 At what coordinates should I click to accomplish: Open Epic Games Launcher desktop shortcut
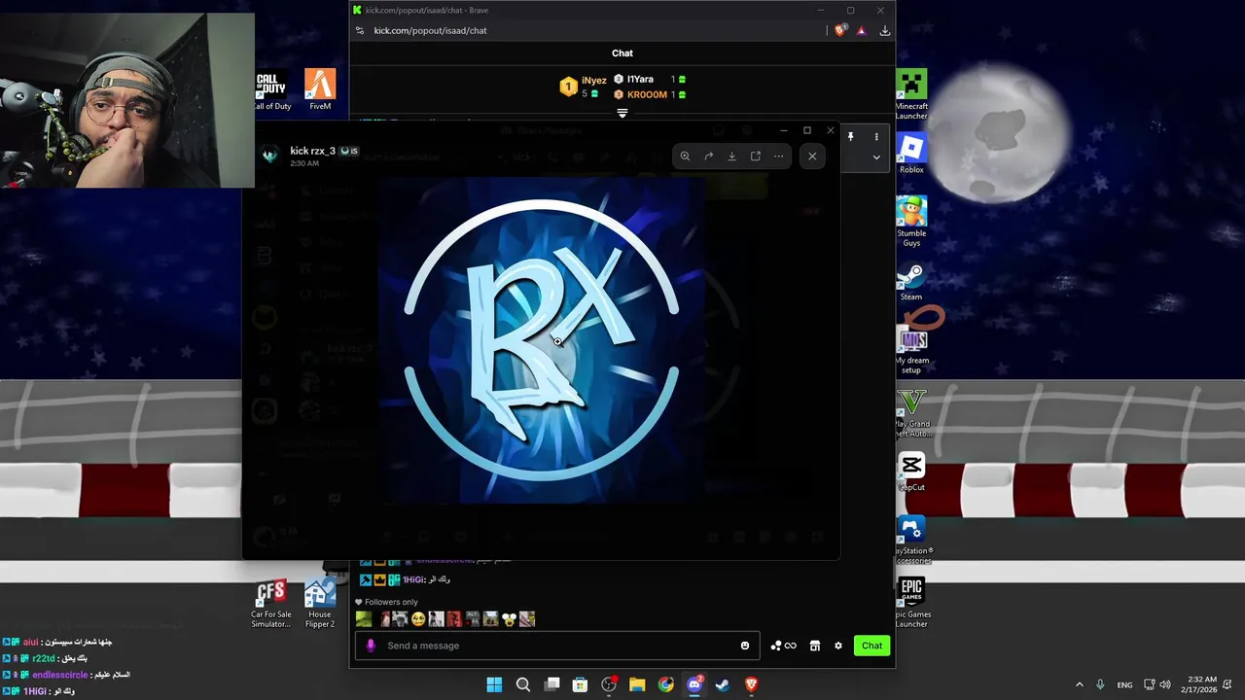tap(911, 603)
